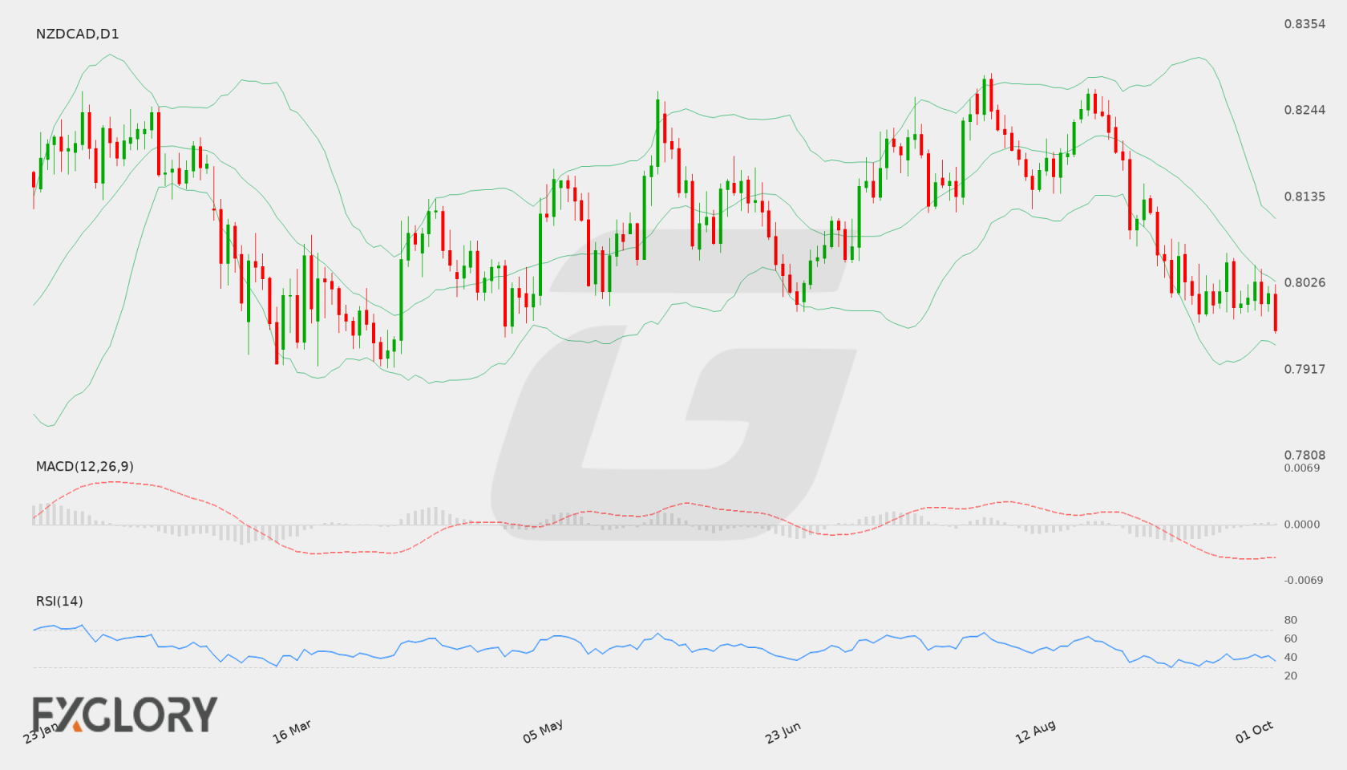
Task: Click the 05 May date label
Action: (543, 731)
